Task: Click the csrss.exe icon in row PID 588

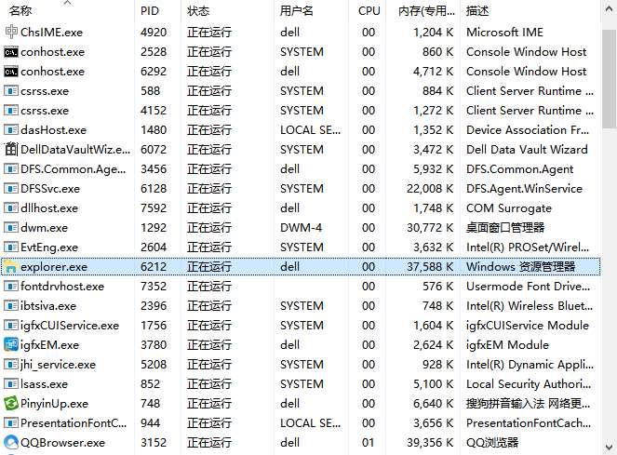Action: [11, 91]
